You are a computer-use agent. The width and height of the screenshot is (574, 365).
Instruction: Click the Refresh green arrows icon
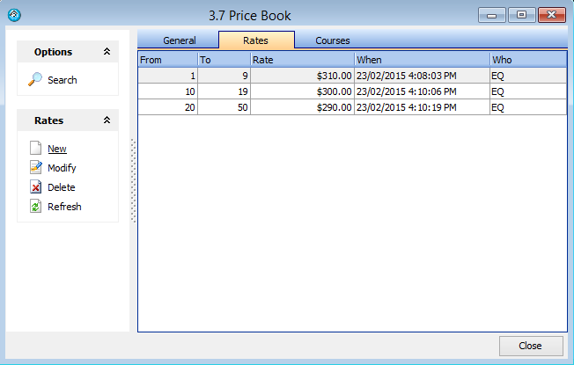tap(35, 207)
